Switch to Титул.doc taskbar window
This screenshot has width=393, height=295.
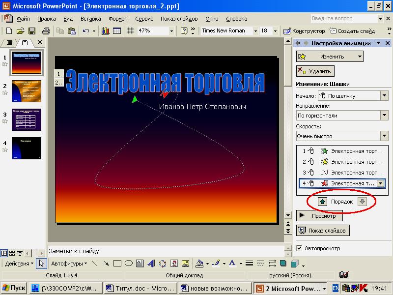tap(140, 288)
